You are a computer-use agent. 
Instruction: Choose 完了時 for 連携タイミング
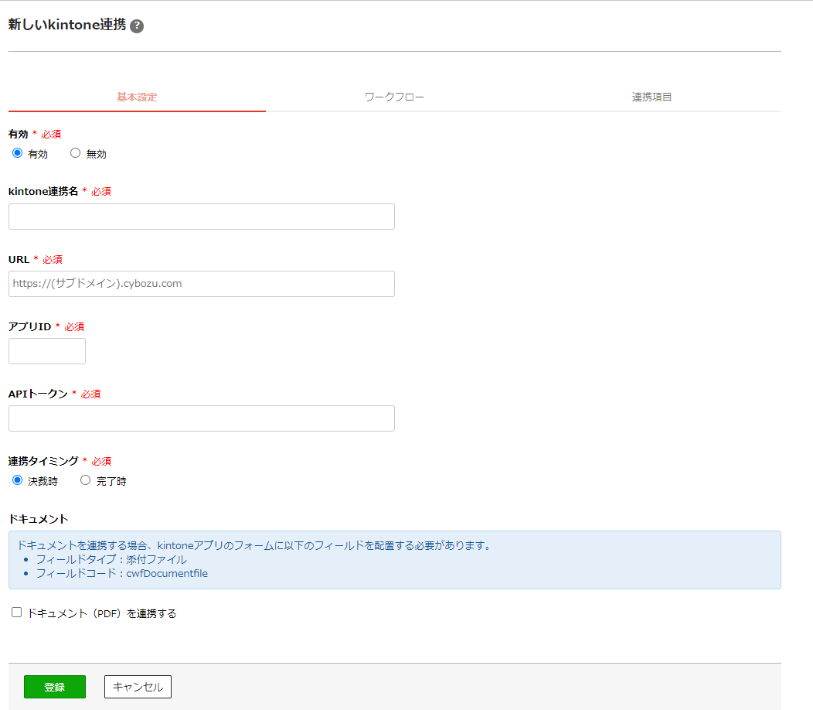(86, 480)
